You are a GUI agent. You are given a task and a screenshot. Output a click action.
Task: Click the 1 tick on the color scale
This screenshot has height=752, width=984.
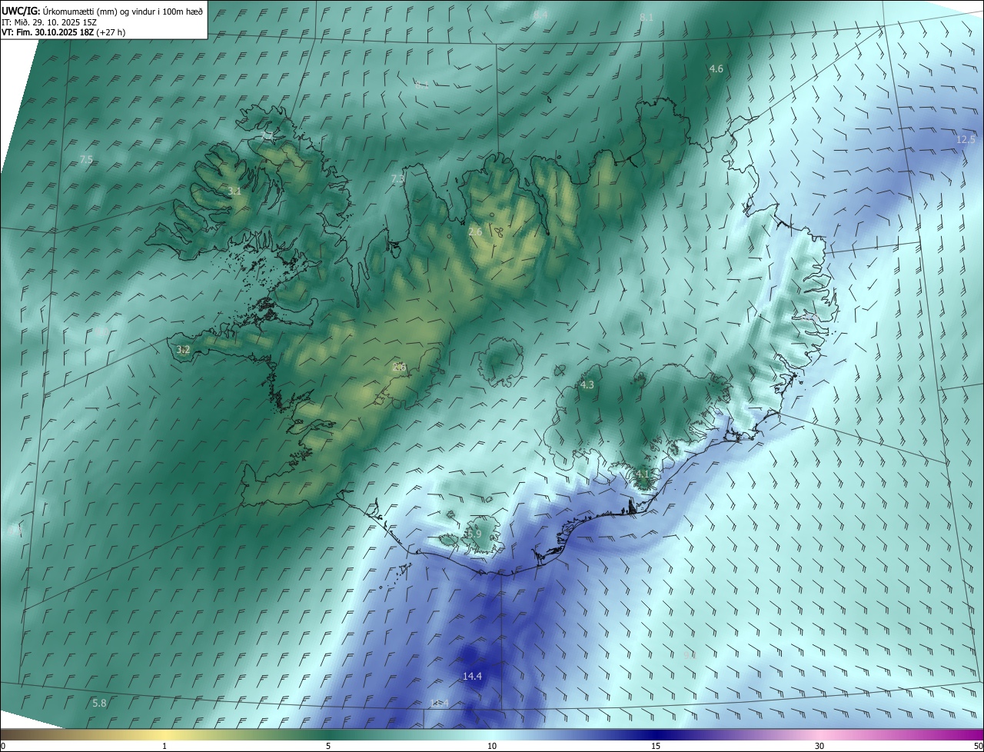coord(165,746)
